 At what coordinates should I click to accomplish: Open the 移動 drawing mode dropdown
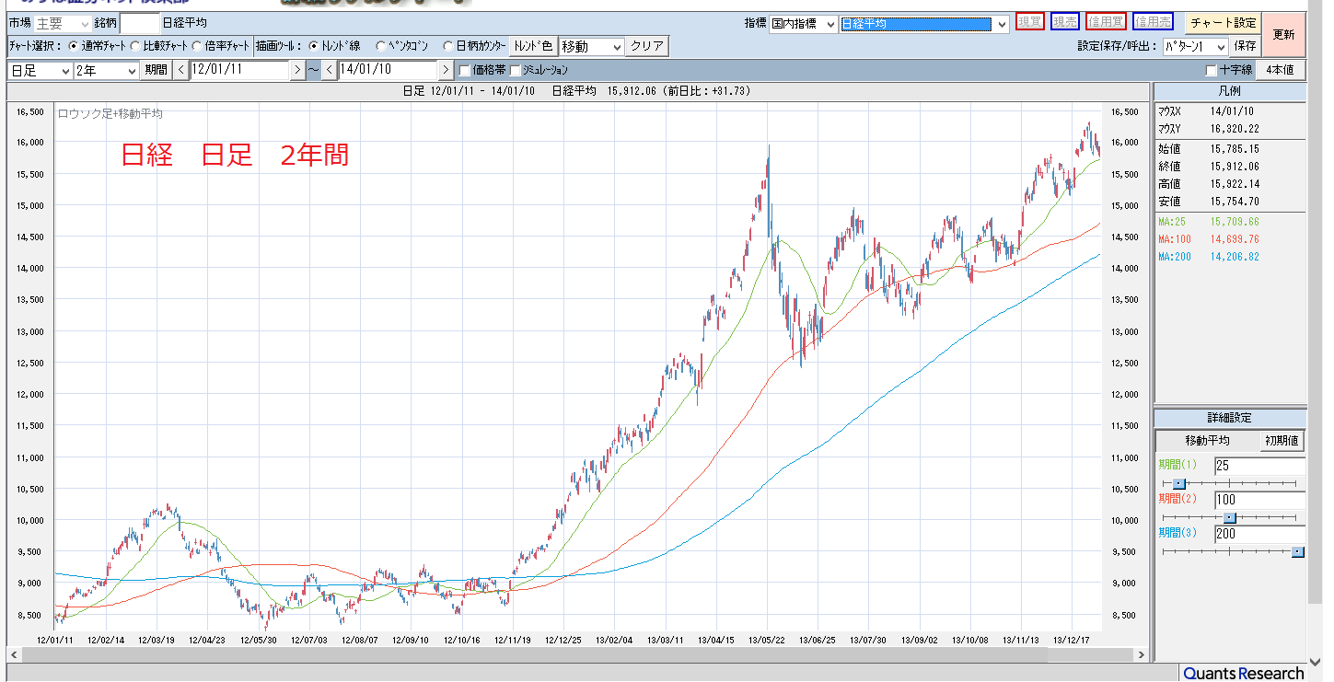(592, 46)
